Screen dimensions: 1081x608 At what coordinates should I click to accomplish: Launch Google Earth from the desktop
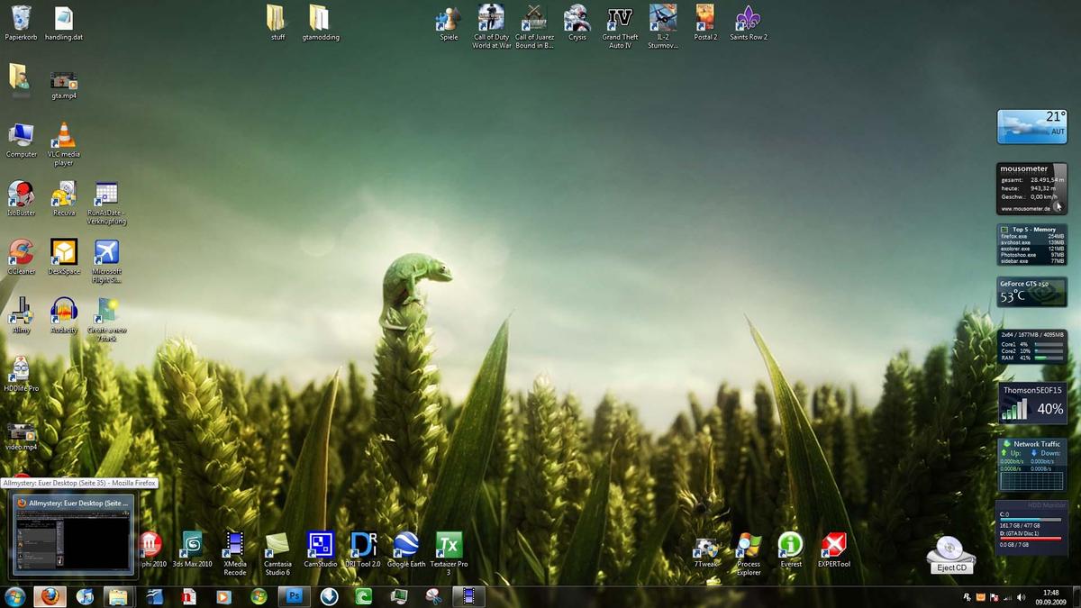(405, 545)
